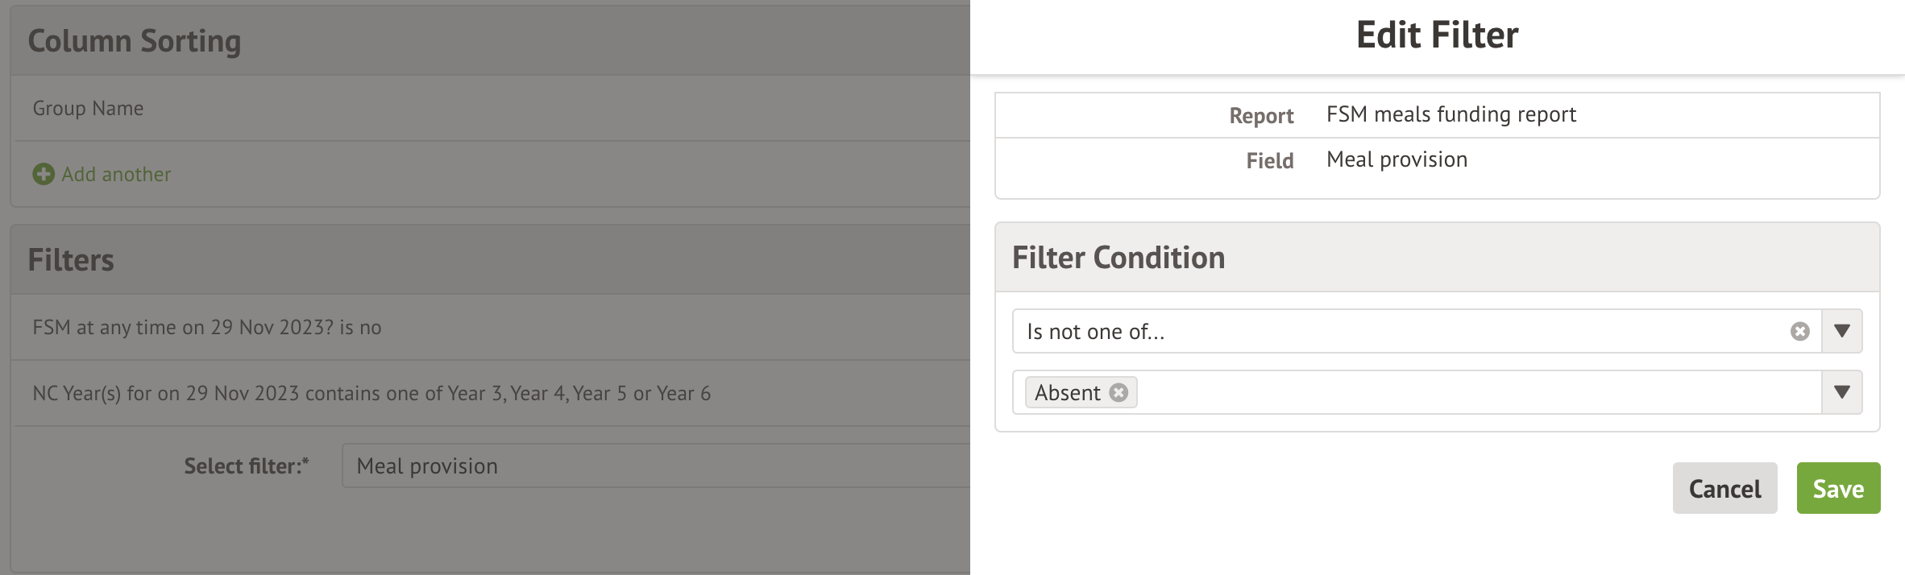This screenshot has height=575, width=1905.
Task: Select the Absent tag label
Action: pos(1067,393)
